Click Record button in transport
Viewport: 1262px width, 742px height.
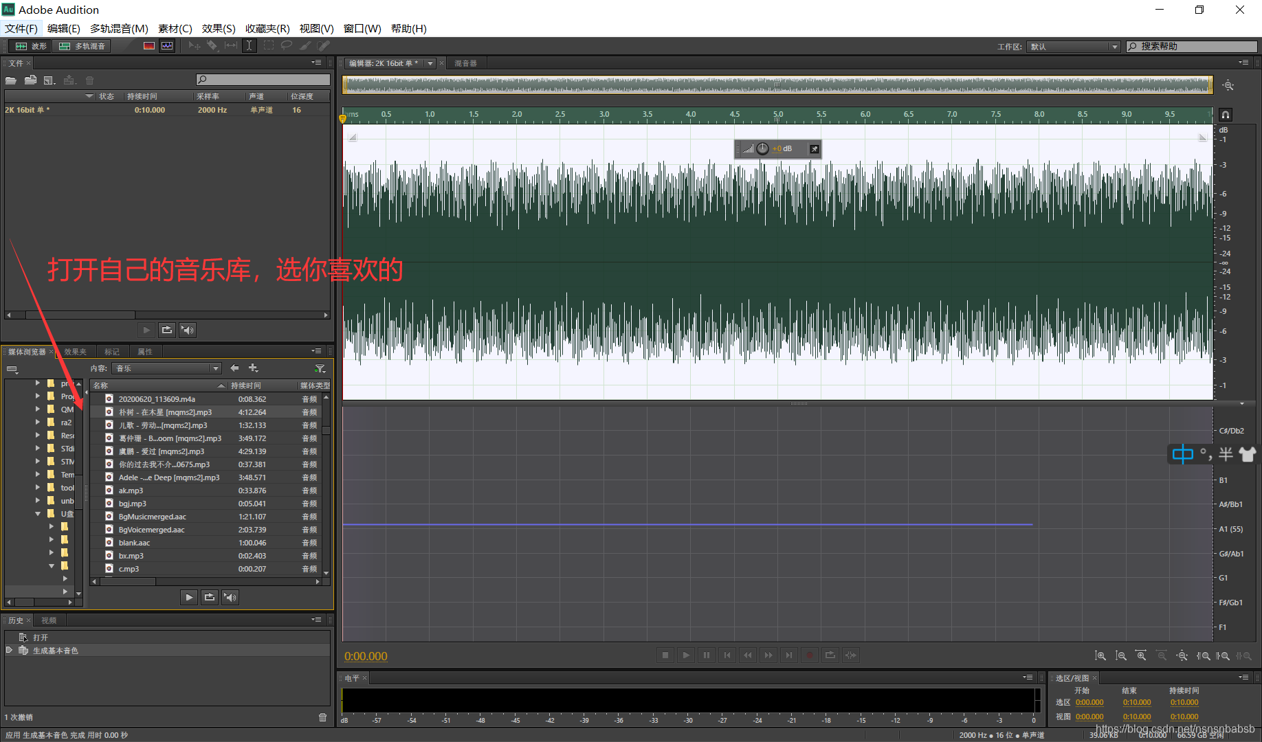(809, 655)
